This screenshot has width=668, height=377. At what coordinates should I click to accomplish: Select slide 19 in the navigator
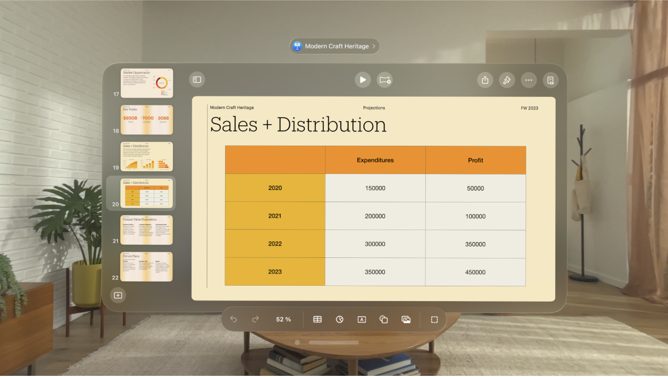146,156
